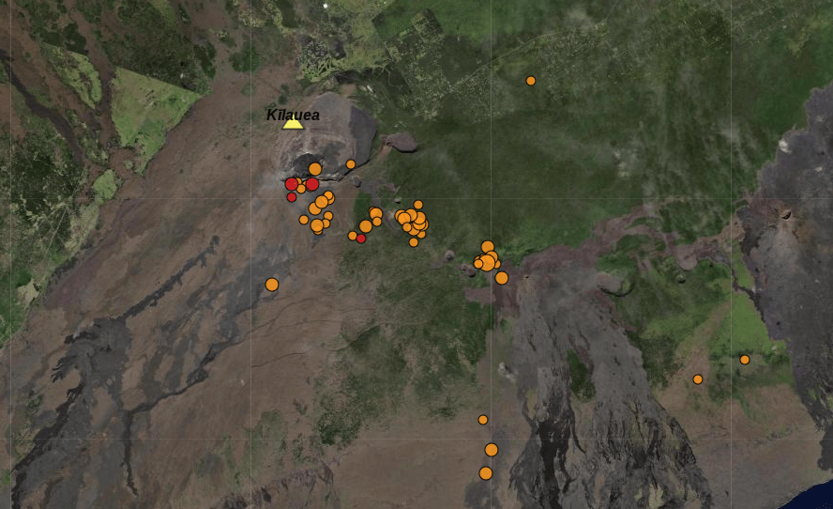Select the larger red earthquake marker left of its red twin
Image resolution: width=833 pixels, height=509 pixels.
click(x=292, y=185)
